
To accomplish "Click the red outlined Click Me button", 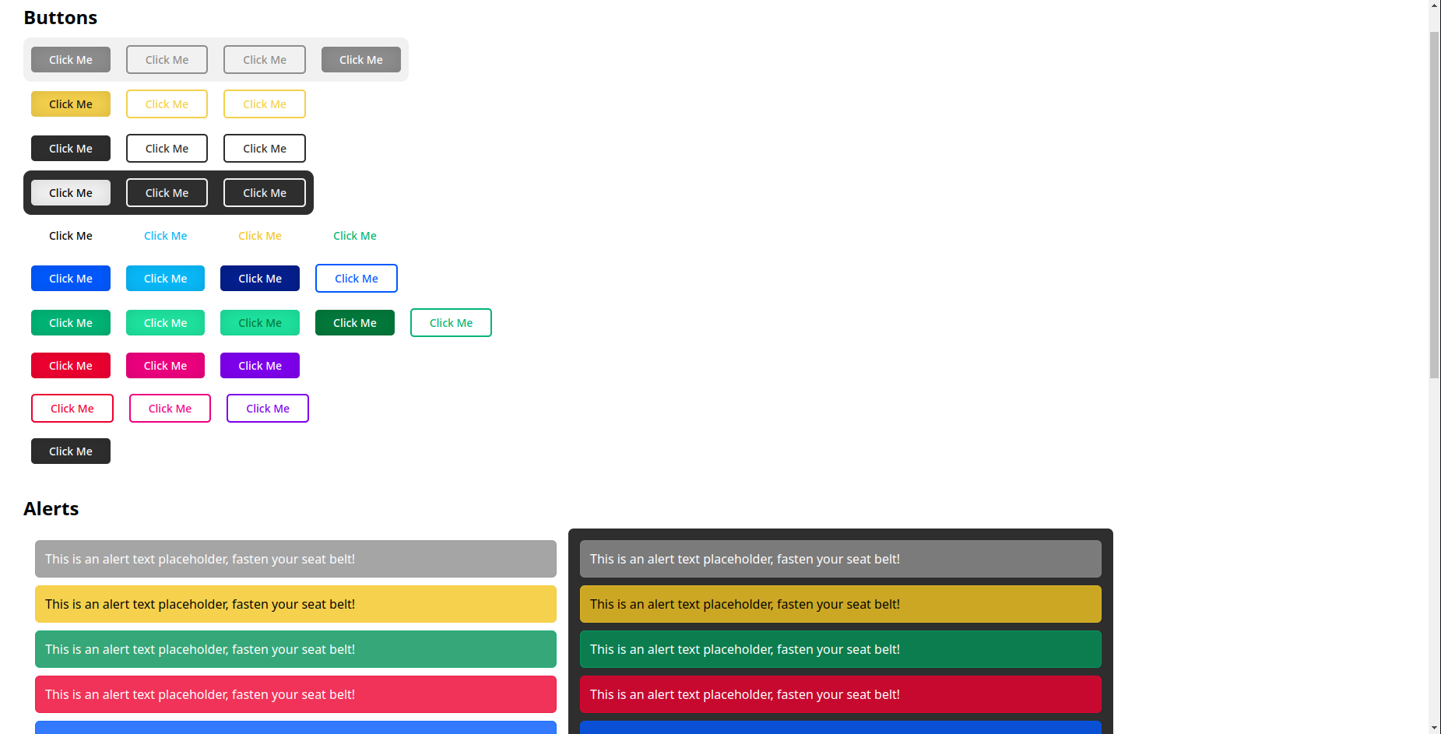I will point(72,409).
